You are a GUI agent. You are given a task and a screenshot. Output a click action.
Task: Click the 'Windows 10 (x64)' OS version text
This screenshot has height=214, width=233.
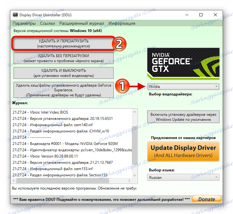[86, 31]
